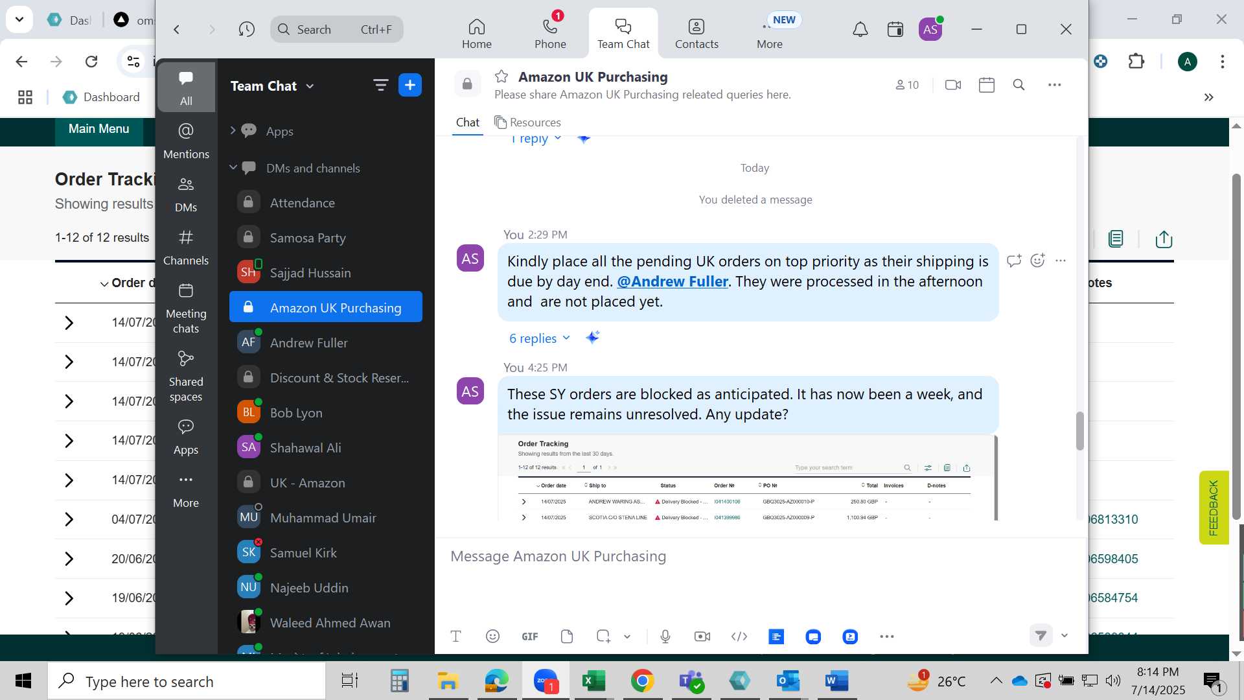Open the Phone tab
The image size is (1244, 700).
click(550, 34)
